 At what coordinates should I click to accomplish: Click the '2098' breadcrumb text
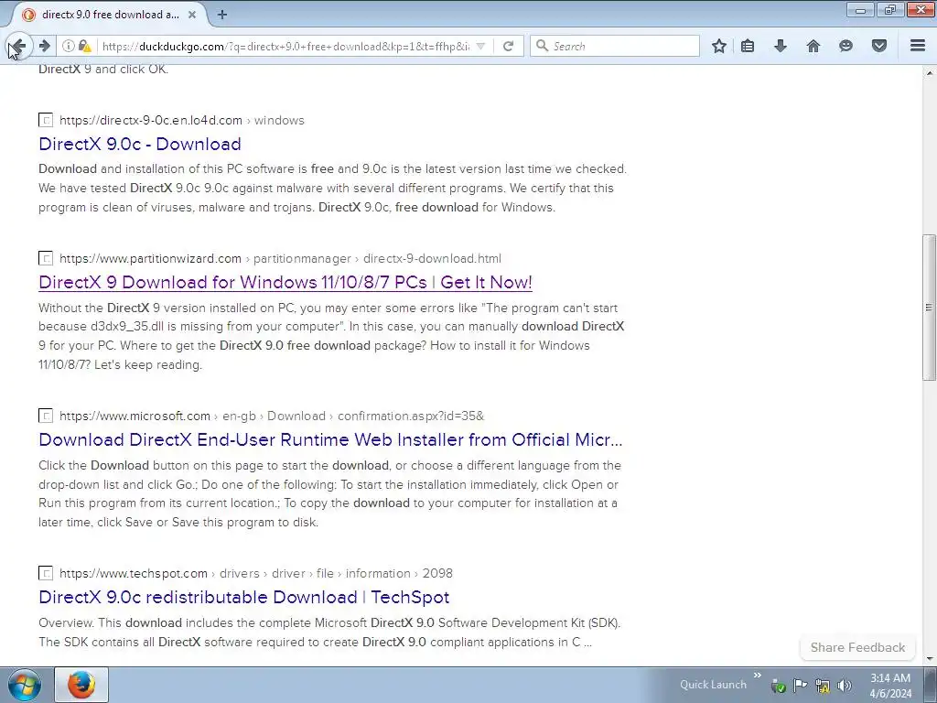tap(437, 573)
